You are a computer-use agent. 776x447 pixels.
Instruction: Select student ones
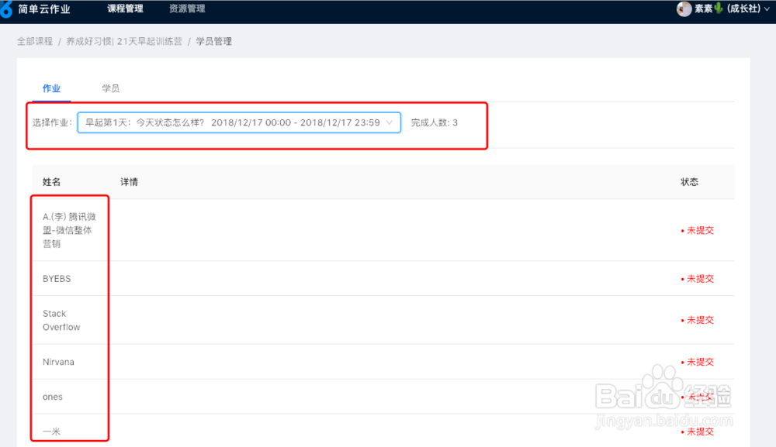(x=53, y=397)
